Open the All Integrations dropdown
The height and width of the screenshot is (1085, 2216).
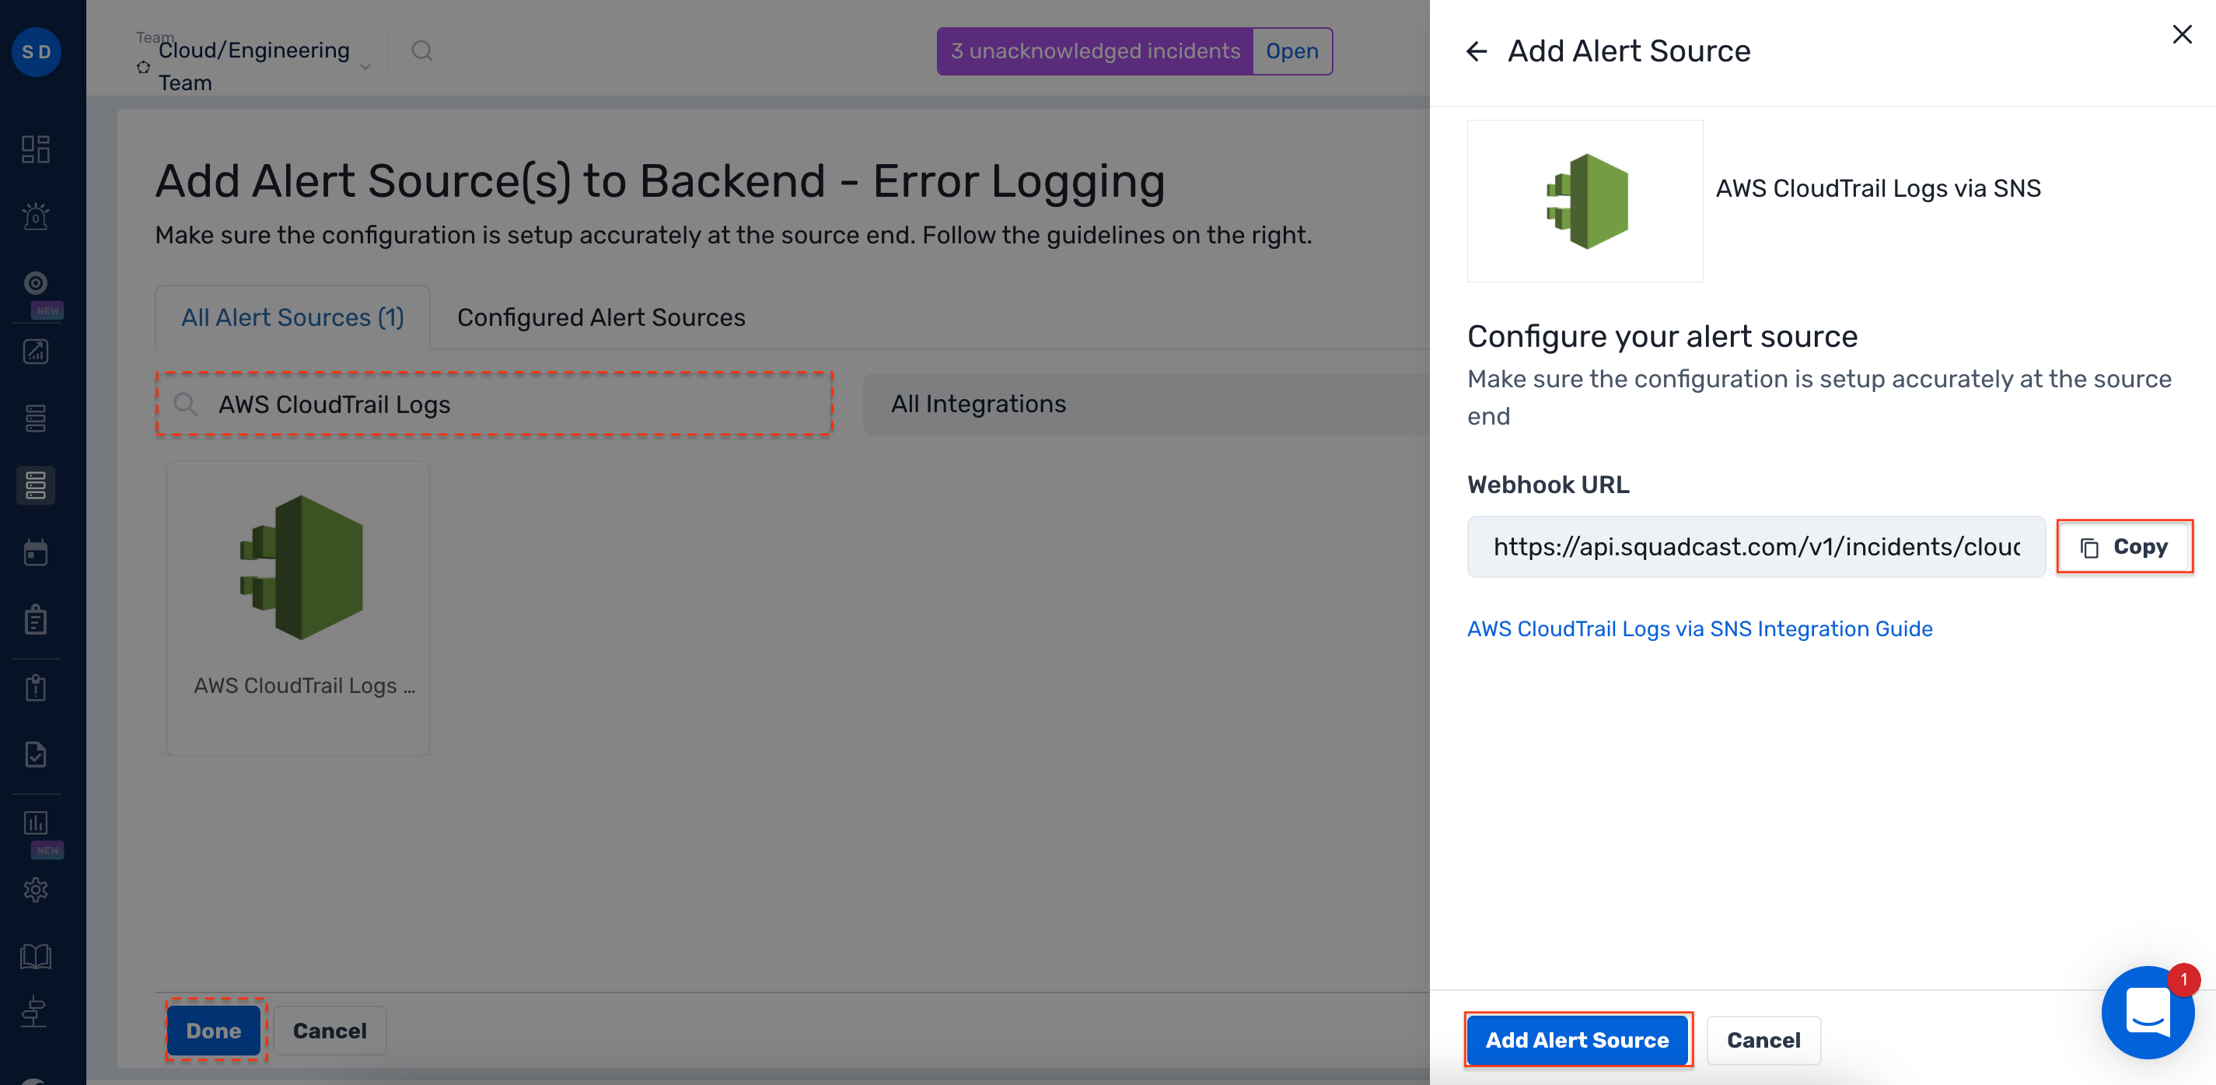coord(979,404)
